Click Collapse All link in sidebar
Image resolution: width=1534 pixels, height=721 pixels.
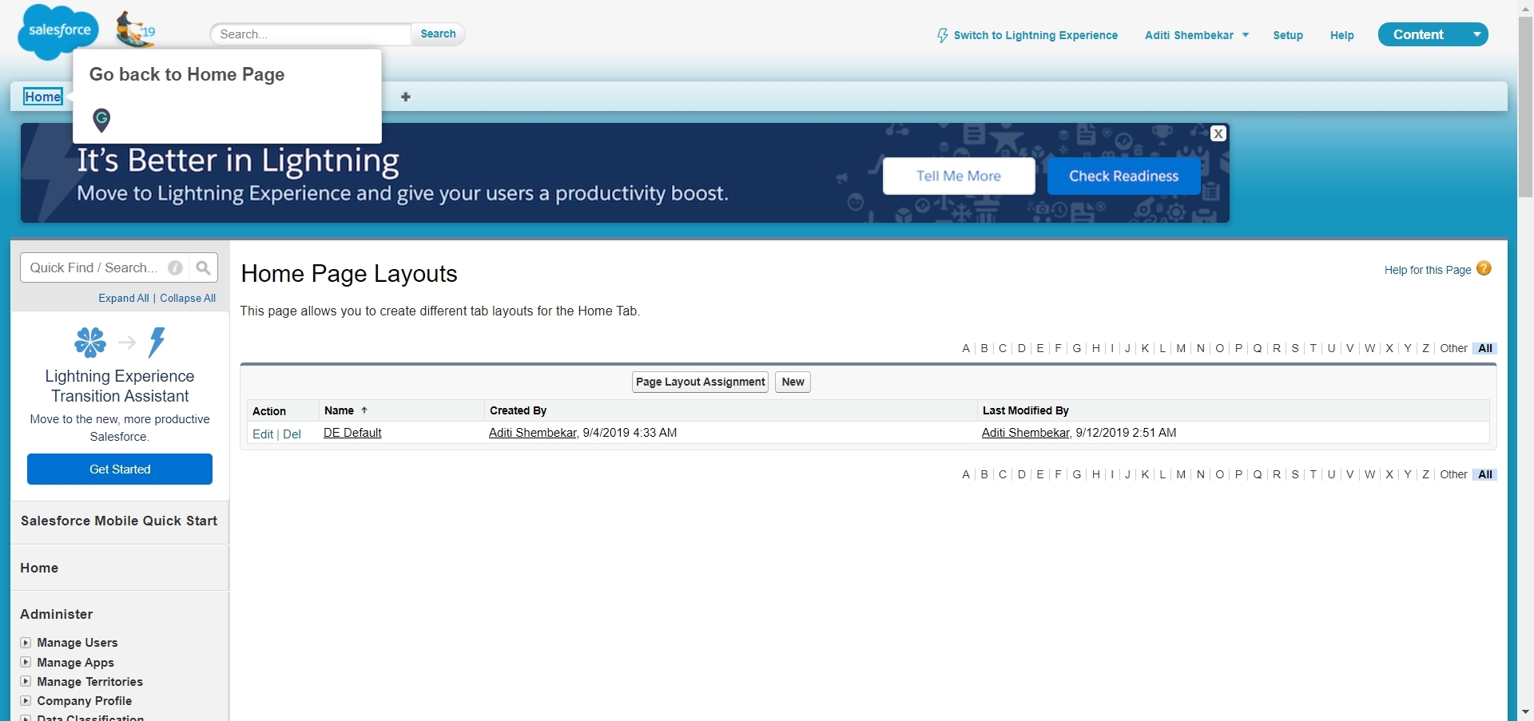188,298
